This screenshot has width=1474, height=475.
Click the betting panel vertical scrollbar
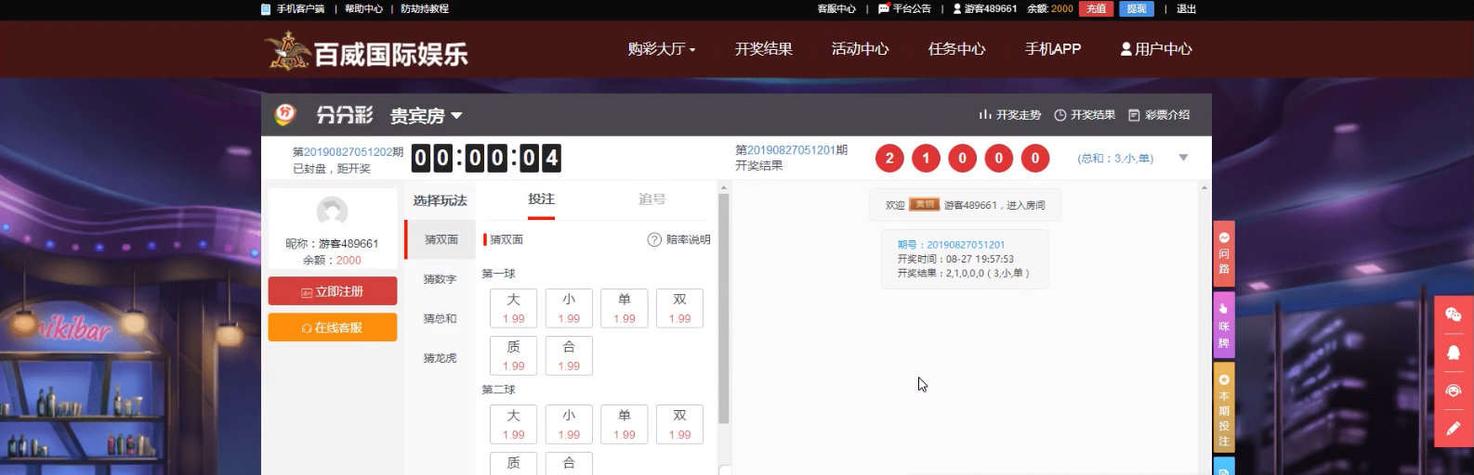(724, 306)
